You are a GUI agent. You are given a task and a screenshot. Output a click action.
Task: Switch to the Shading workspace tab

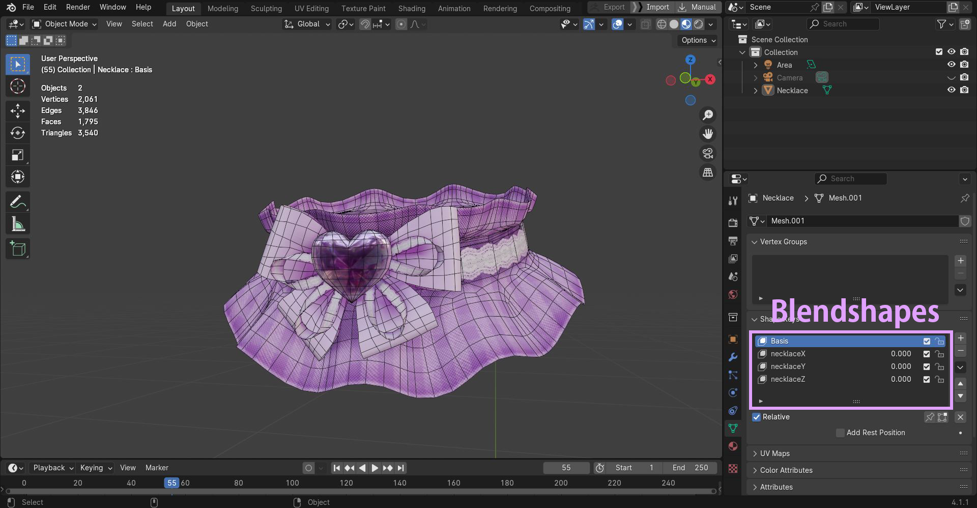(412, 8)
